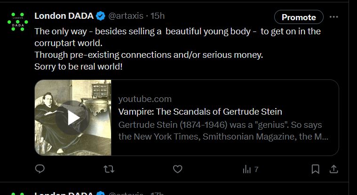
Task: Click the Promote button
Action: (299, 17)
